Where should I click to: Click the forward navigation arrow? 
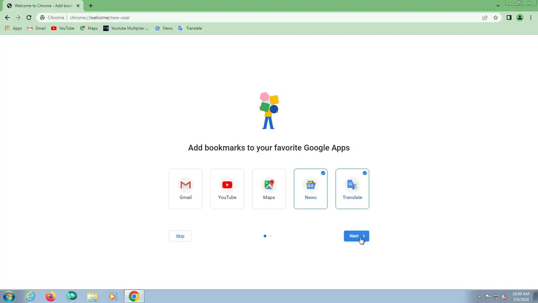click(18, 18)
